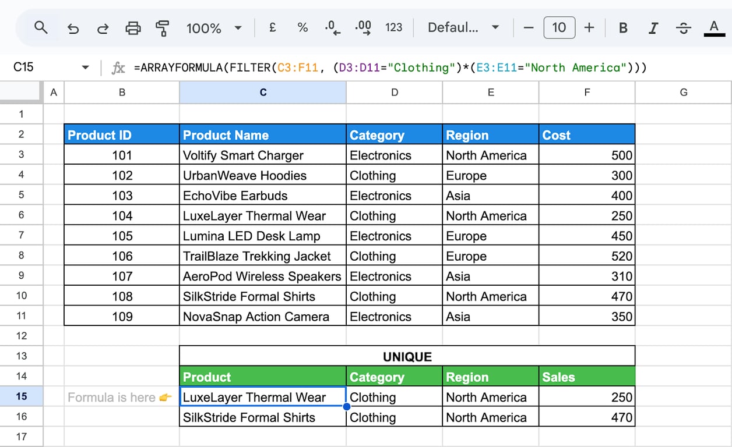
Task: Open the text color picker
Action: [714, 27]
